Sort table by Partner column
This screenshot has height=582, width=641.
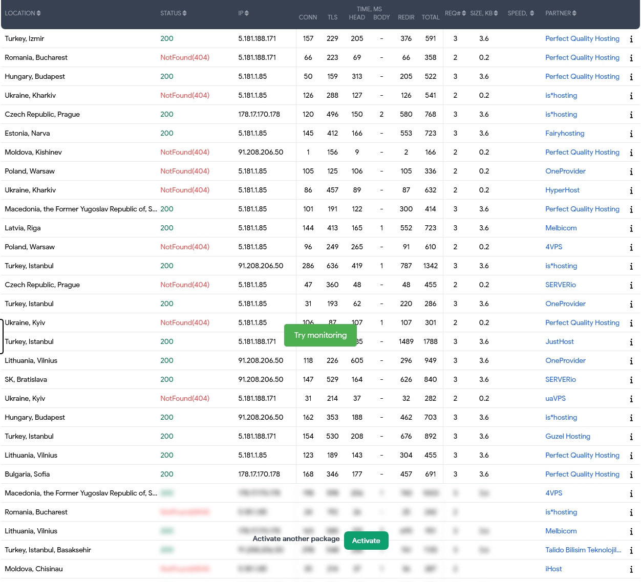point(561,13)
